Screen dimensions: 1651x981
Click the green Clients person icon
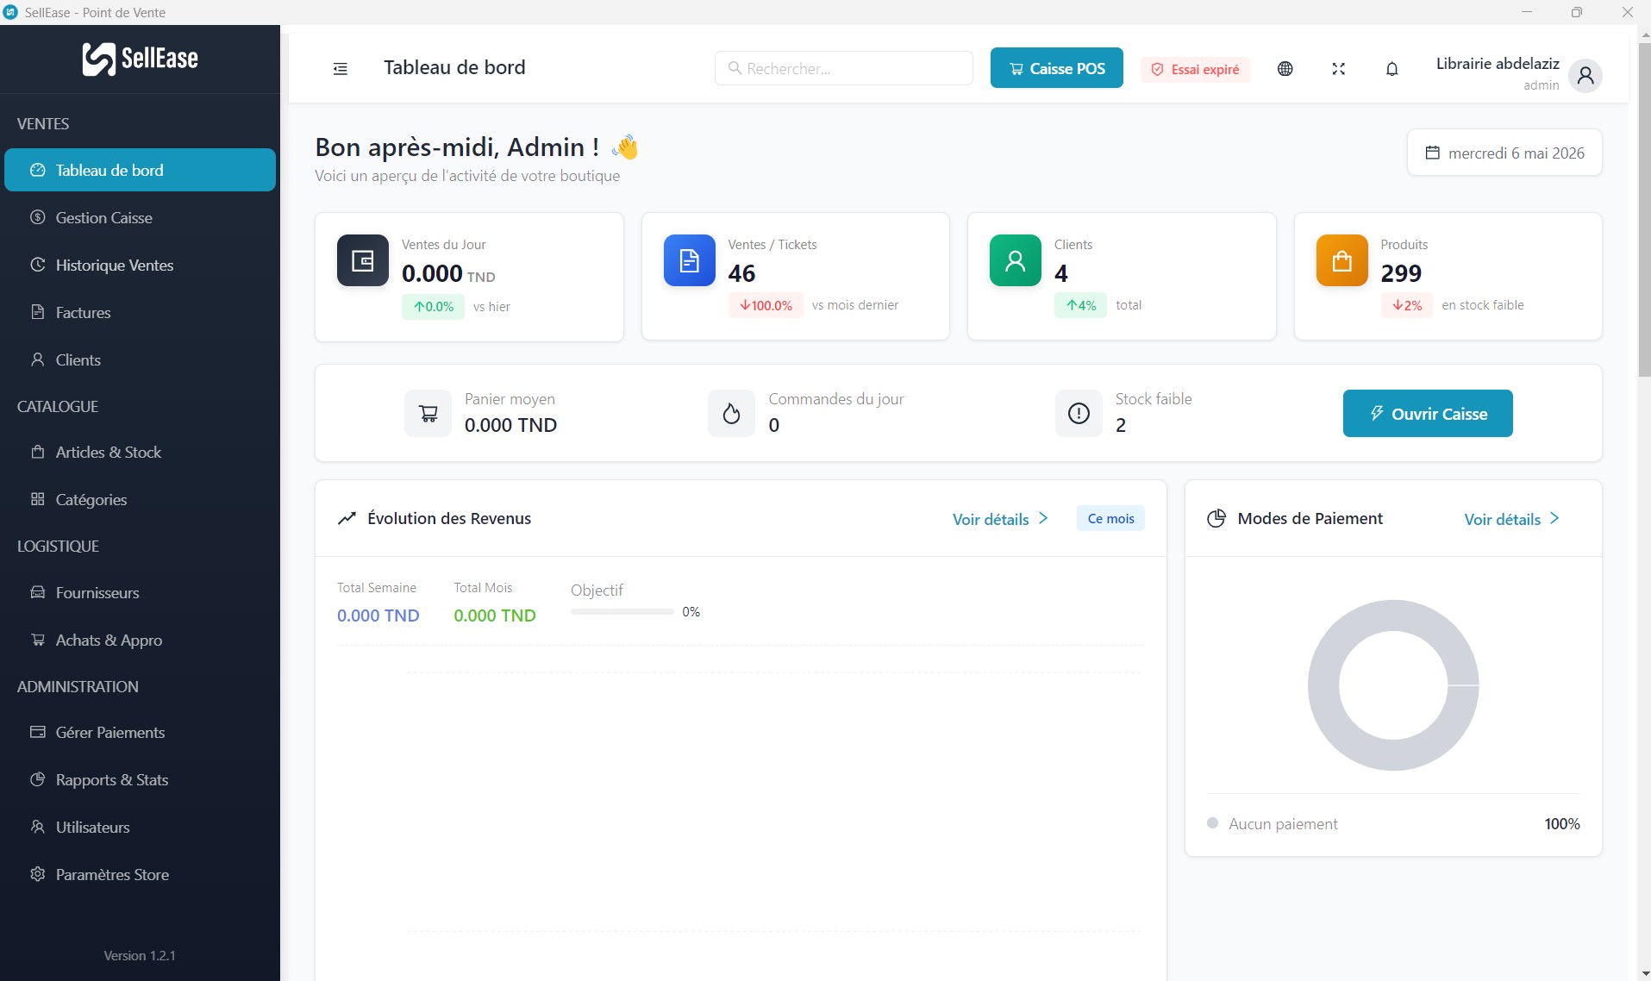click(x=1016, y=260)
